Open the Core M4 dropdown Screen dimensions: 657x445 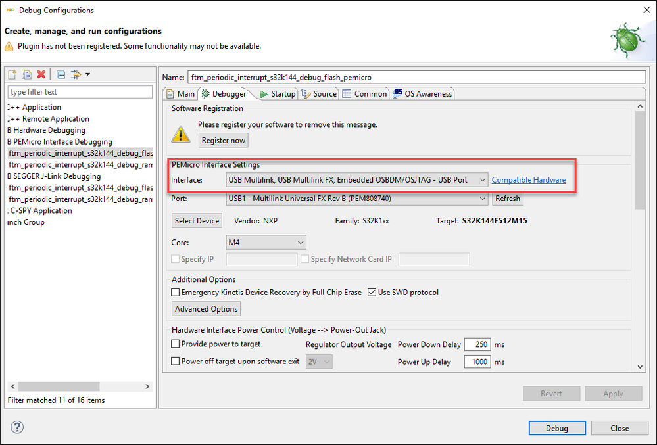[266, 243]
